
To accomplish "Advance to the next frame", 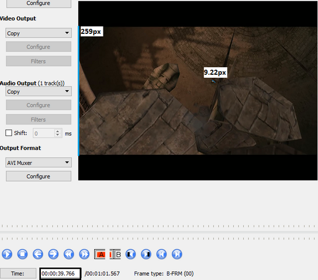I will coord(53,254).
